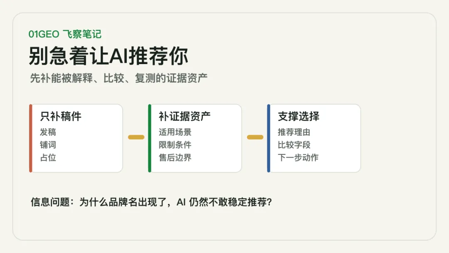
Task: Click the 只补稿件 card title
Action: (x=60, y=117)
